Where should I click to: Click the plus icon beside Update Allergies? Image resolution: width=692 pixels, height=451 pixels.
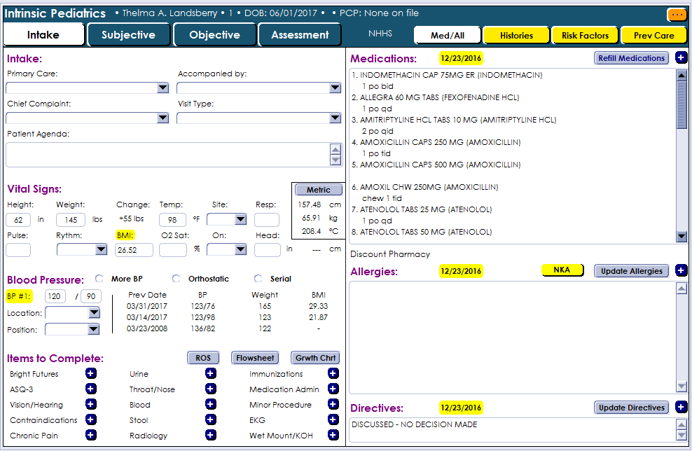681,271
